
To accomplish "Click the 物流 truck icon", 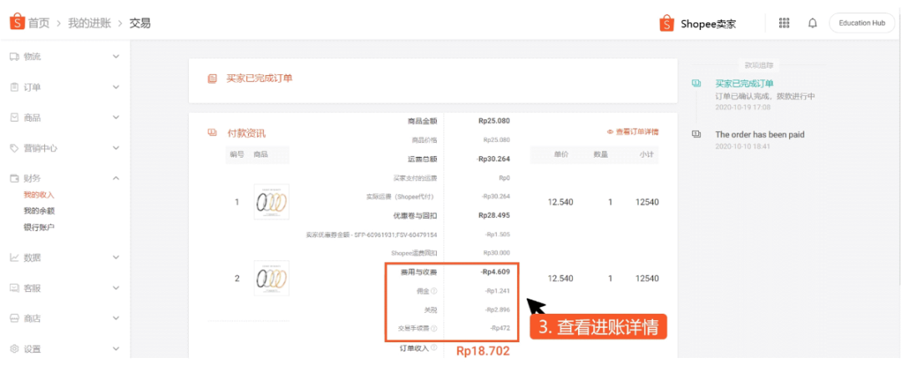I will click(15, 56).
